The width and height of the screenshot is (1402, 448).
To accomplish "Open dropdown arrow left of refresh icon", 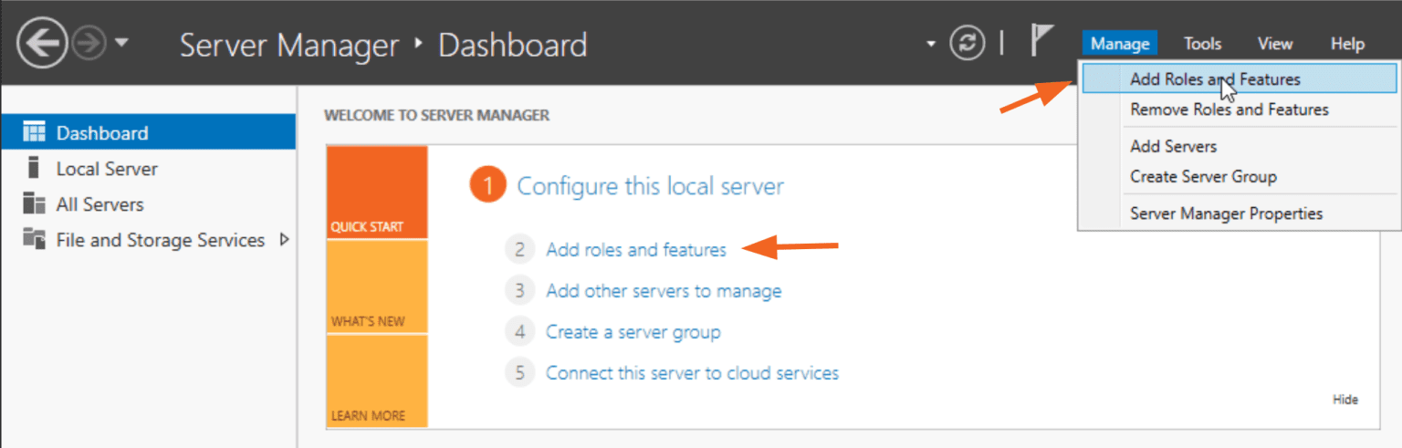I will click(930, 44).
